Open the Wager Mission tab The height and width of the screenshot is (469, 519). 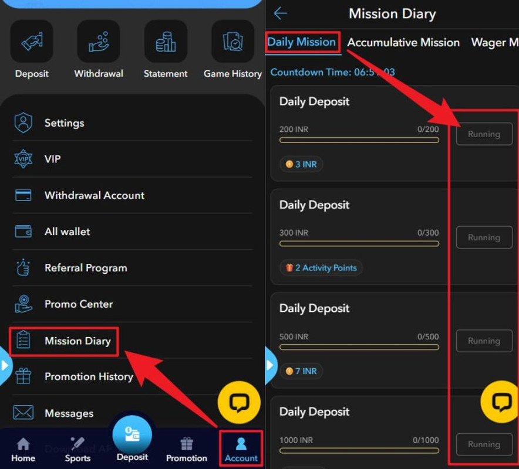(494, 42)
